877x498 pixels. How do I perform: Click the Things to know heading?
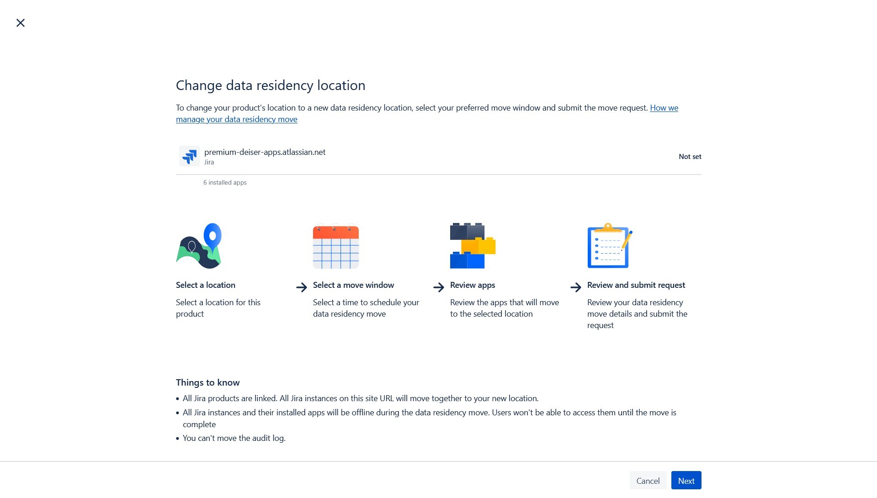208,382
